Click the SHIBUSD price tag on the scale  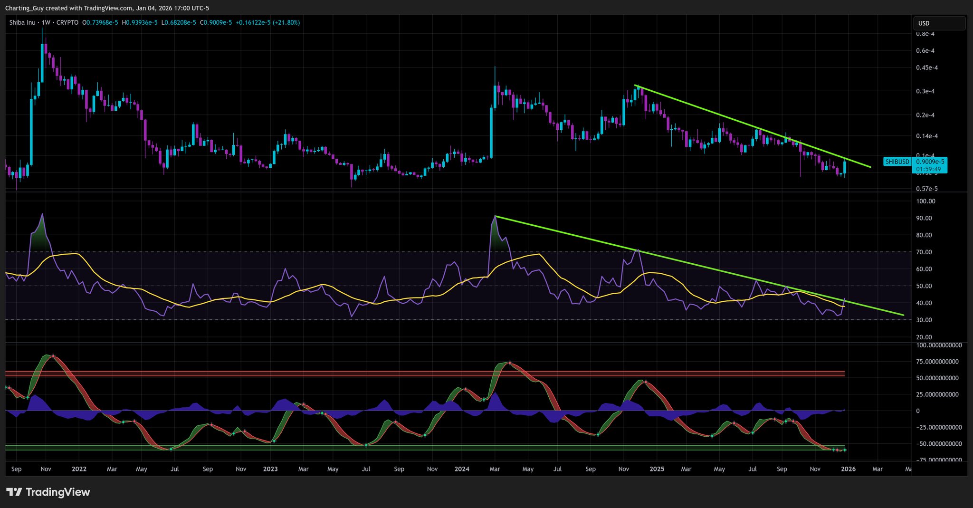click(897, 162)
